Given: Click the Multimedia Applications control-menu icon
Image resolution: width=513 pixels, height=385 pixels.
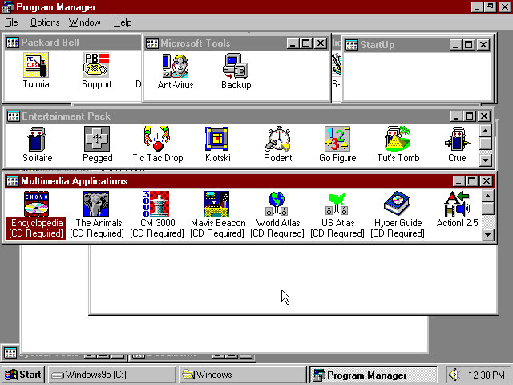Looking at the screenshot, I should pyautogui.click(x=13, y=181).
